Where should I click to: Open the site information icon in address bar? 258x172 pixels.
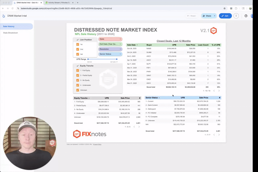coord(18,8)
